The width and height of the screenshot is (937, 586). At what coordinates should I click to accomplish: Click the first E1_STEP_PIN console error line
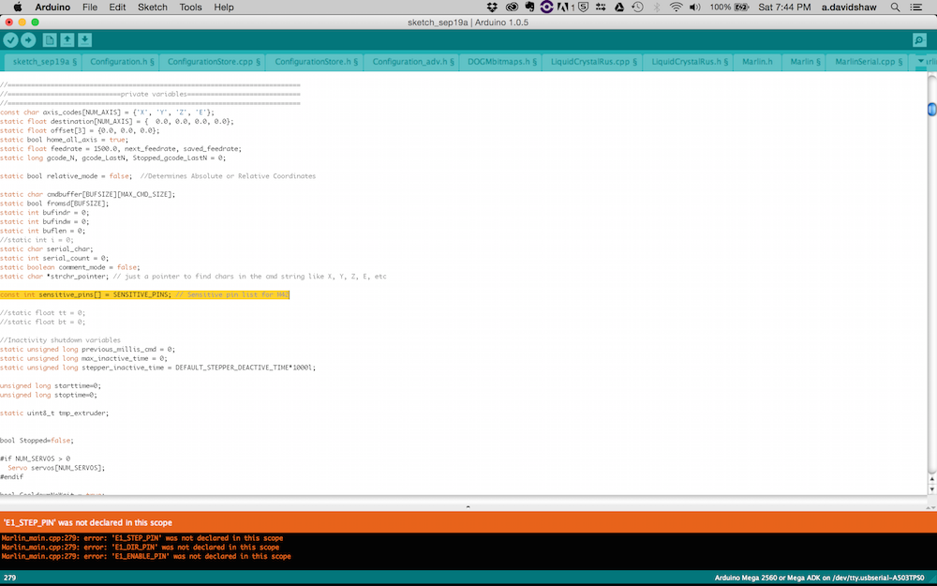(141, 538)
